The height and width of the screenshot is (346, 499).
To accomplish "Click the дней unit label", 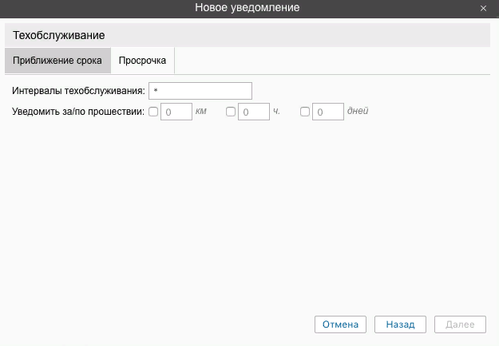I will tap(357, 112).
